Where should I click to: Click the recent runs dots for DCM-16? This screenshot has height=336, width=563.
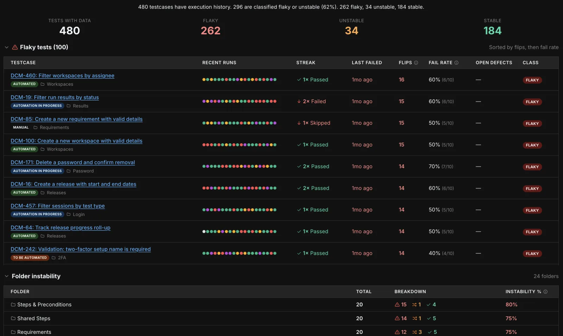click(x=239, y=188)
